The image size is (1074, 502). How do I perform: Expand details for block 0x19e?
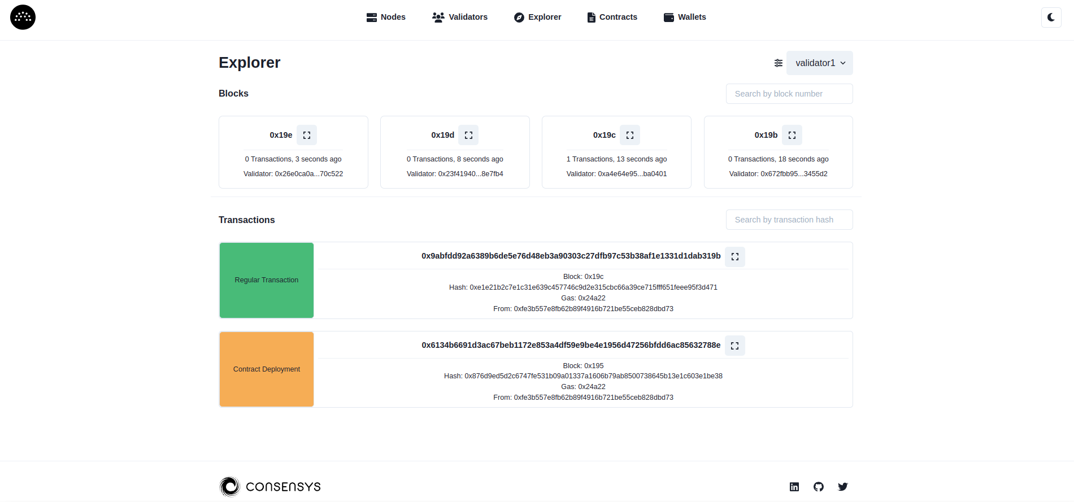click(x=307, y=135)
